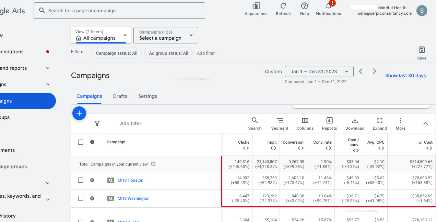Open the All campaigns view dropdown

pos(101,35)
